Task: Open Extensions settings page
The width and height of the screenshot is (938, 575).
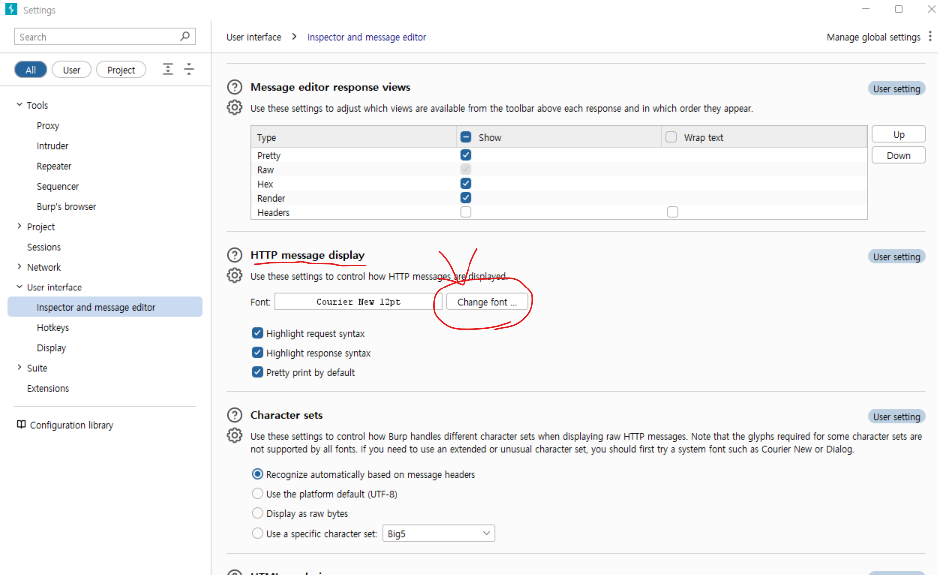Action: [48, 388]
